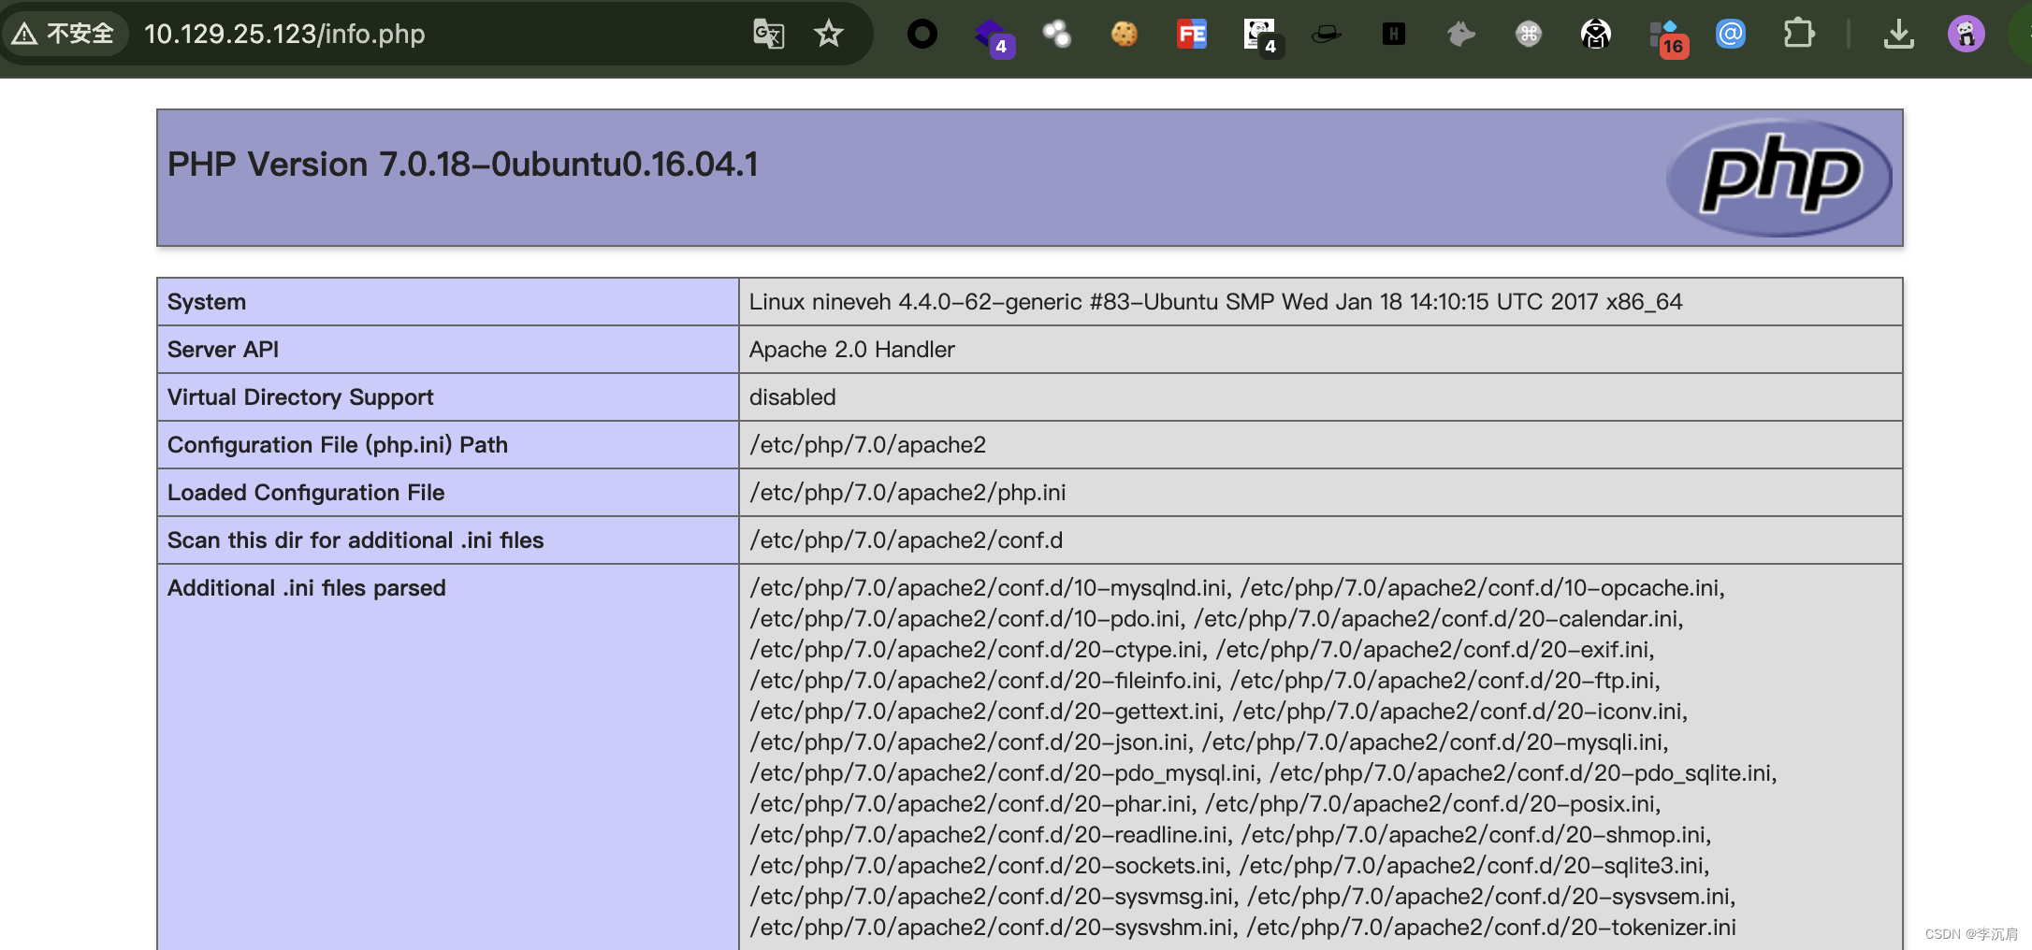Click the /etc/php/7.0/apache2 path value

tap(867, 445)
